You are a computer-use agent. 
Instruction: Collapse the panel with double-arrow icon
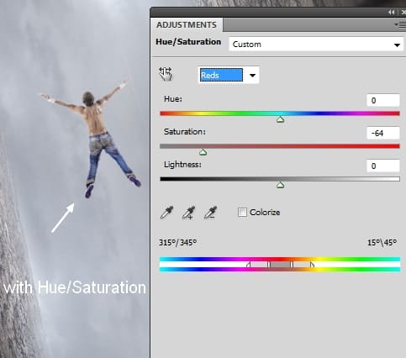point(392,12)
